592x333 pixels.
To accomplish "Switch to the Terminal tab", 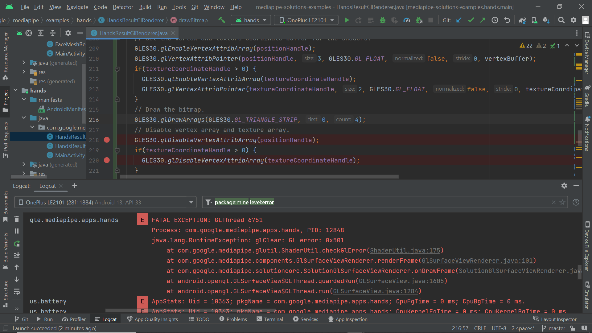I will 274,319.
